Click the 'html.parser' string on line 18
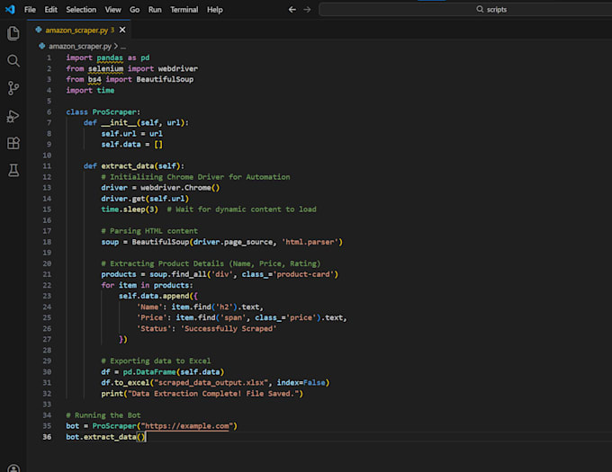 click(310, 242)
